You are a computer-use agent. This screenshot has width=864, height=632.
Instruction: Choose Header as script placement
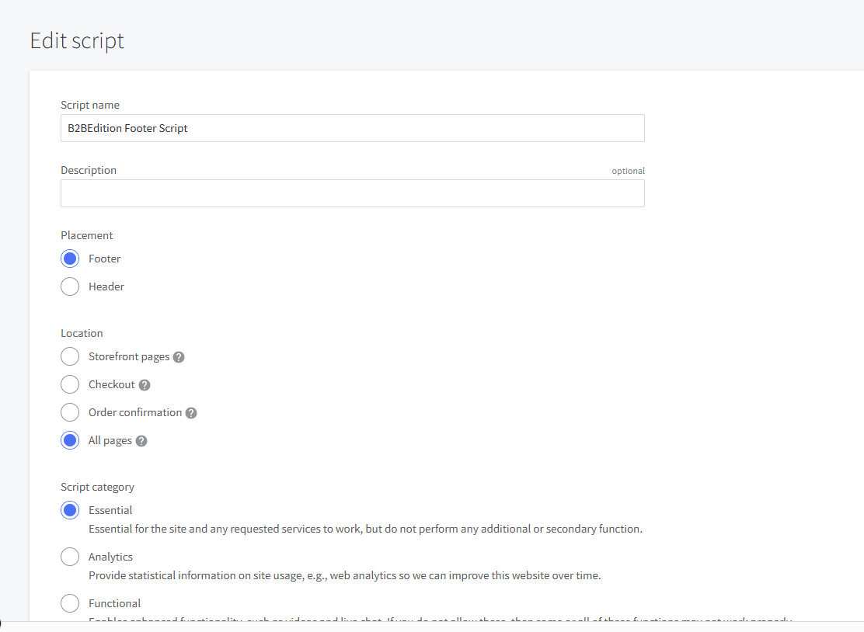70,286
